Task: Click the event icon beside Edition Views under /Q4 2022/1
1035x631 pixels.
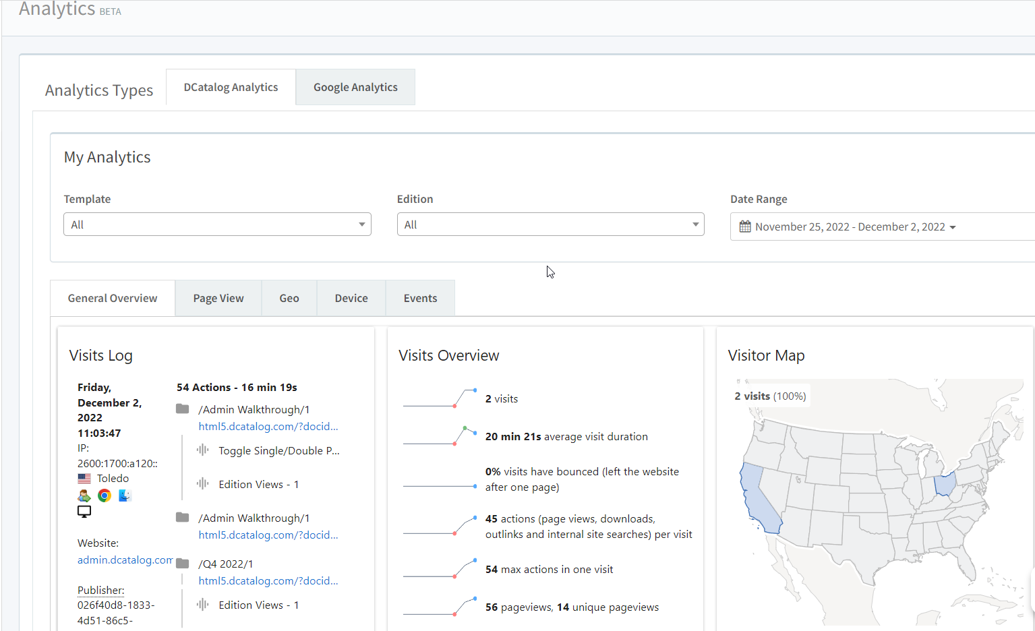Action: [202, 604]
